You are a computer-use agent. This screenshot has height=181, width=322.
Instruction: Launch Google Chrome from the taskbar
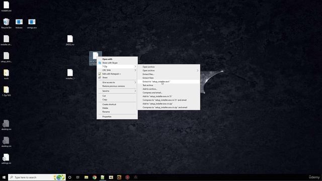[95, 177]
